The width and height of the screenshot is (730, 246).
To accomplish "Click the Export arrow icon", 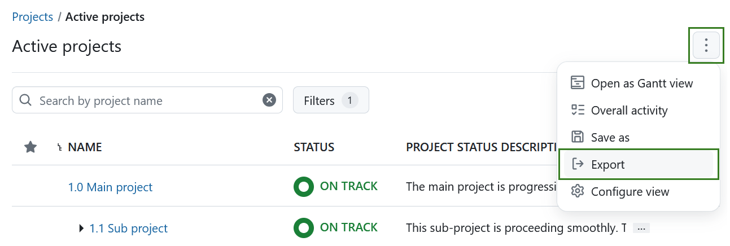I will coord(577,164).
